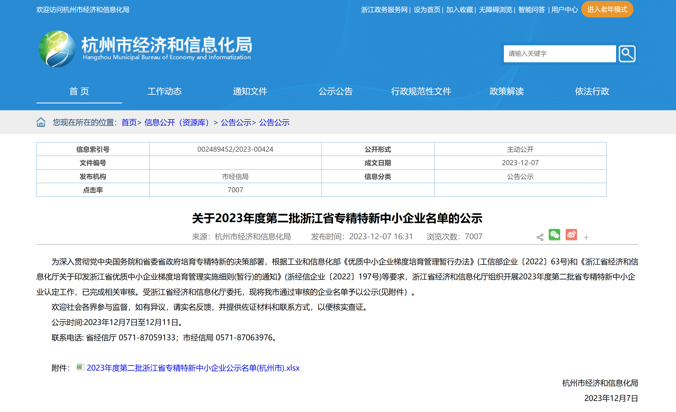Click the generic share icon
Viewport: 676px width, 412px height.
[540, 237]
